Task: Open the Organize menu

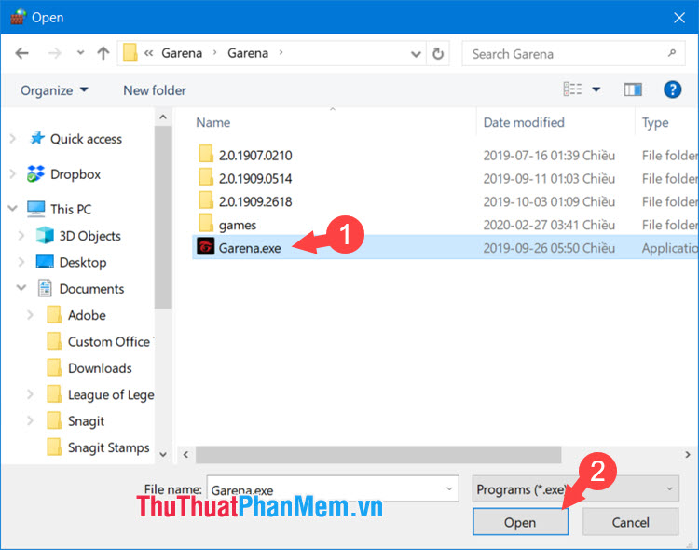Action: click(54, 90)
